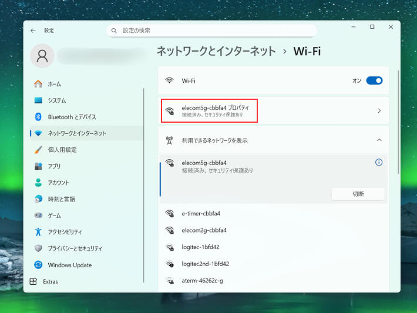Select network e-timer-cbbfa4
This screenshot has height=313, width=417.
pos(273,214)
